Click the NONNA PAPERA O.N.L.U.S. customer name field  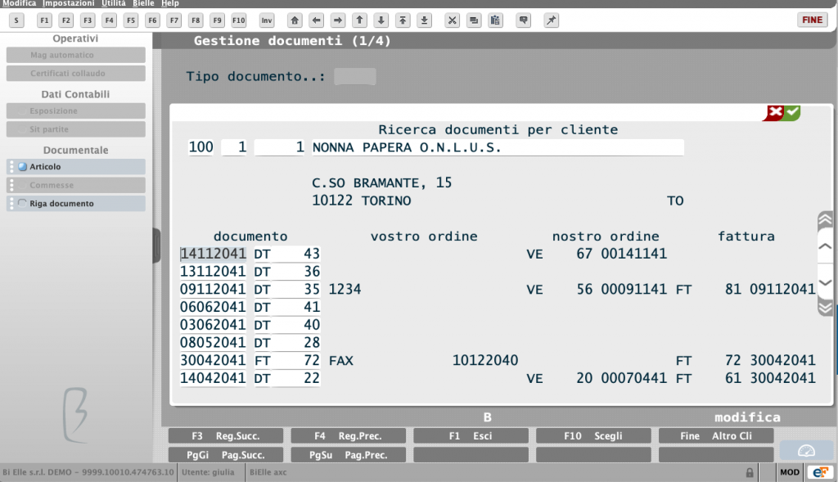point(497,147)
